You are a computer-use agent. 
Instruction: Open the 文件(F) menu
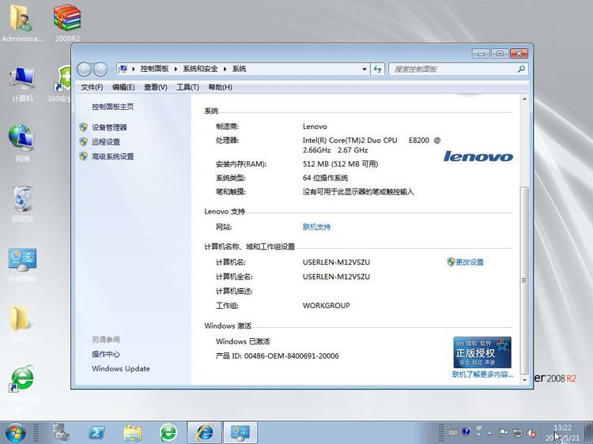coord(92,87)
